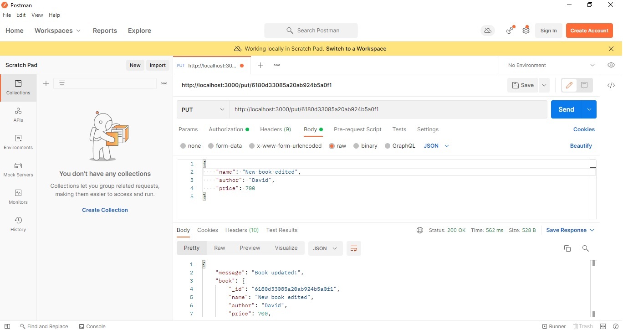Copy response body to clipboard
This screenshot has height=330, width=623.
coord(567,248)
